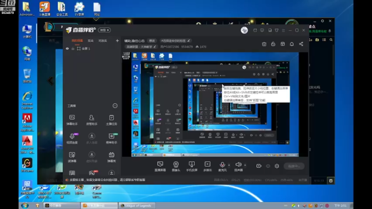The height and width of the screenshot is (209, 372).
Task: Switch to League of Legends taskbar item
Action: point(136,205)
